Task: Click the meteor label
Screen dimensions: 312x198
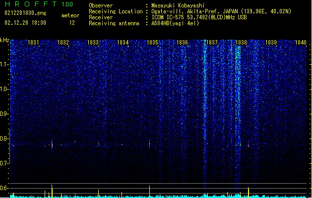Action: (x=70, y=15)
